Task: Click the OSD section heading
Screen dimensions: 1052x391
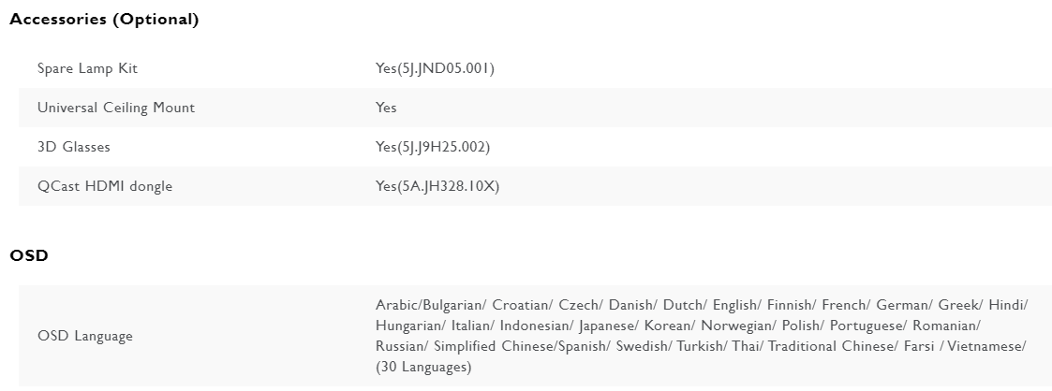Action: pyautogui.click(x=29, y=255)
